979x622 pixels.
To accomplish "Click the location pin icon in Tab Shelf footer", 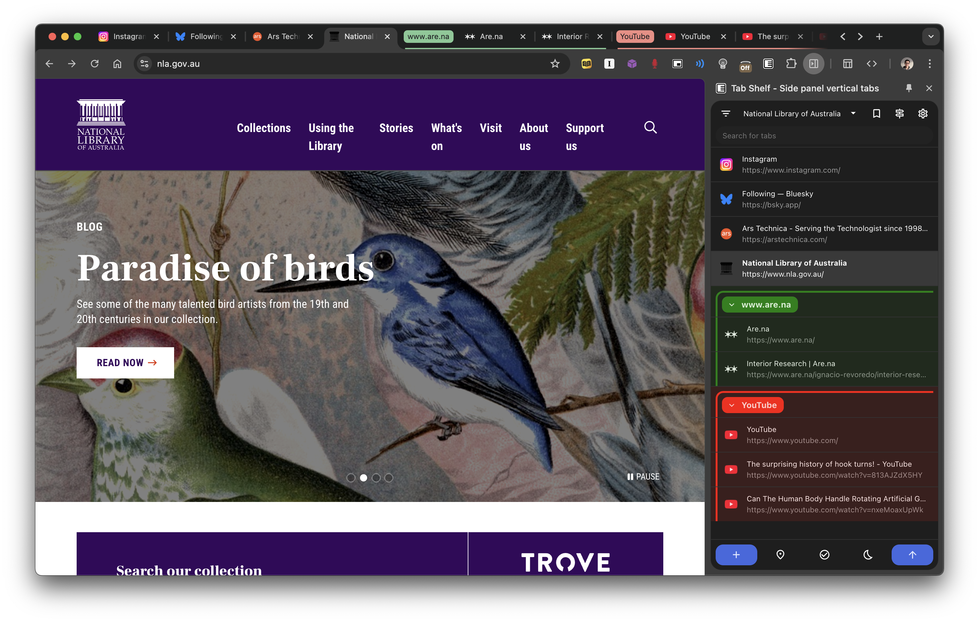I will [x=780, y=555].
